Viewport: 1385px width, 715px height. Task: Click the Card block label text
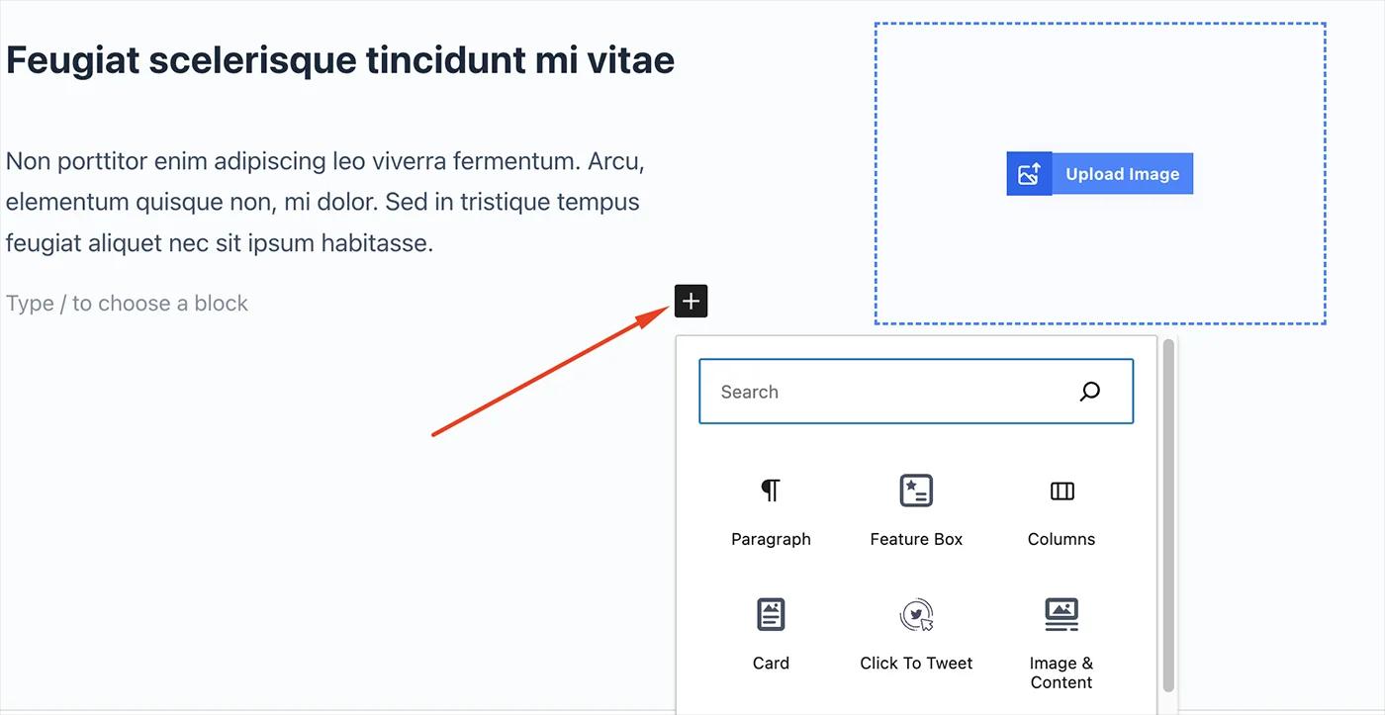tap(771, 663)
